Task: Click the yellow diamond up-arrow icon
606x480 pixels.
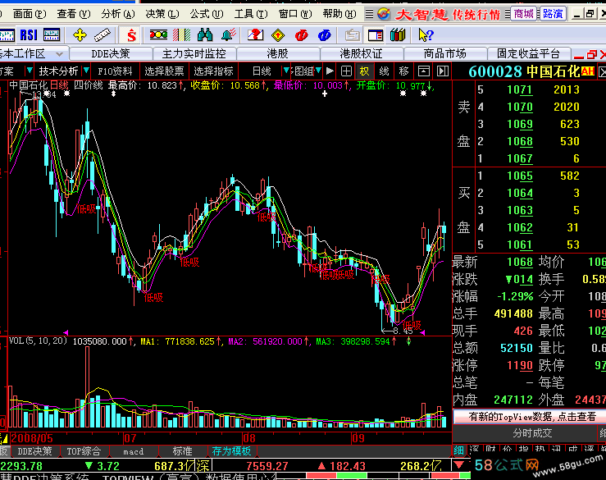Action: [278, 35]
